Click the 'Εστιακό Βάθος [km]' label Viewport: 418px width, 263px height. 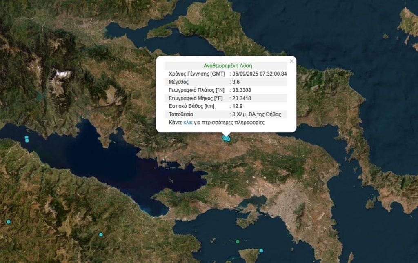coord(192,106)
